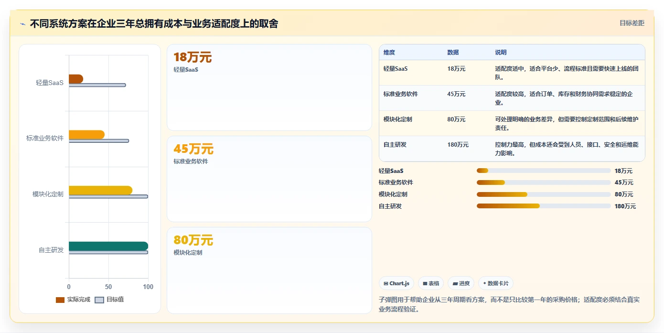Select the 表格 chip
Image resolution: width=664 pixels, height=333 pixels.
(431, 283)
